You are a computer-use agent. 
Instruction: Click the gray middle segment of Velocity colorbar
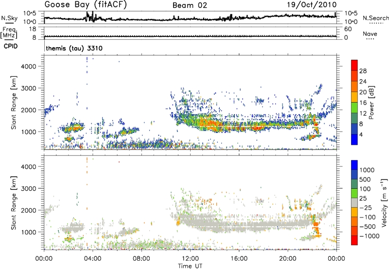tap(354, 202)
